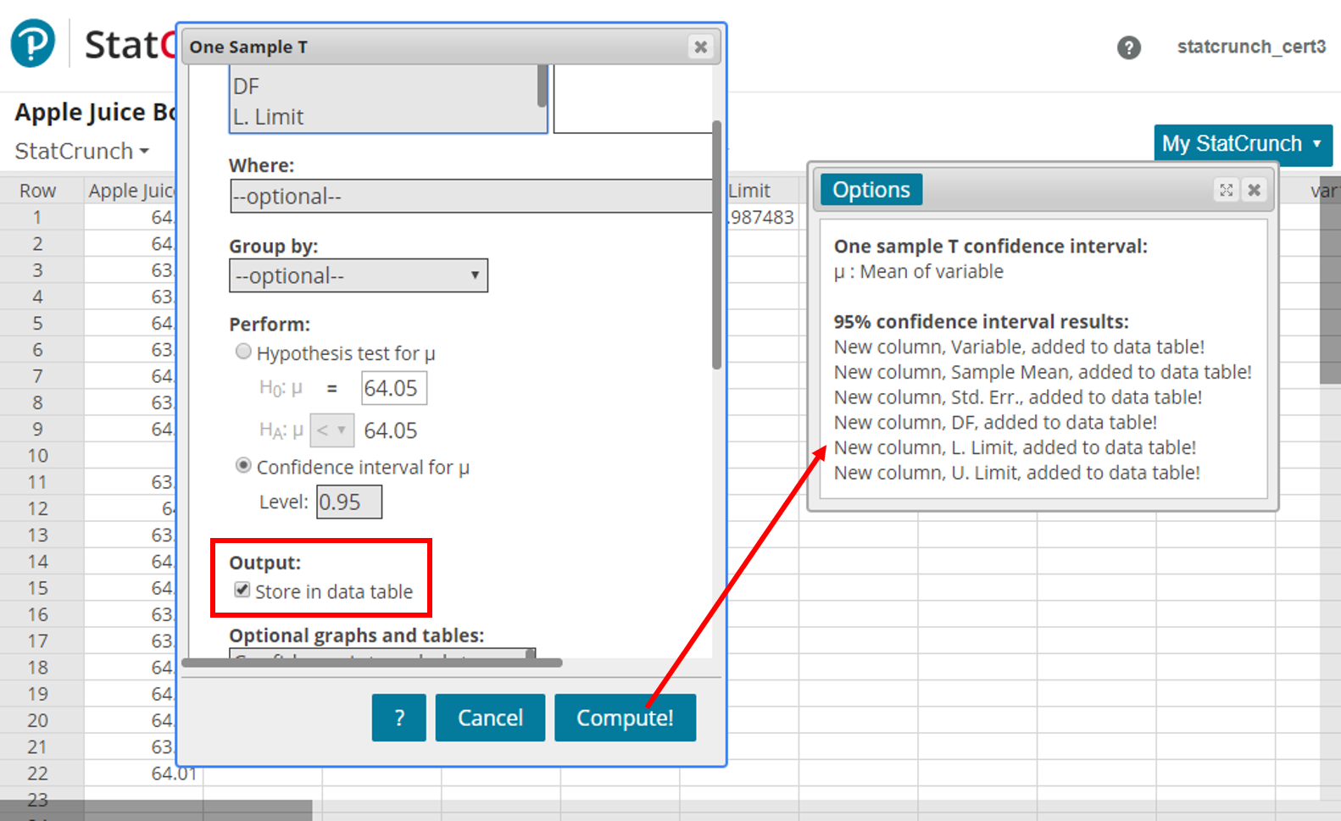Open the help question mark icon
Screen dimensions: 1341x821
click(1128, 47)
